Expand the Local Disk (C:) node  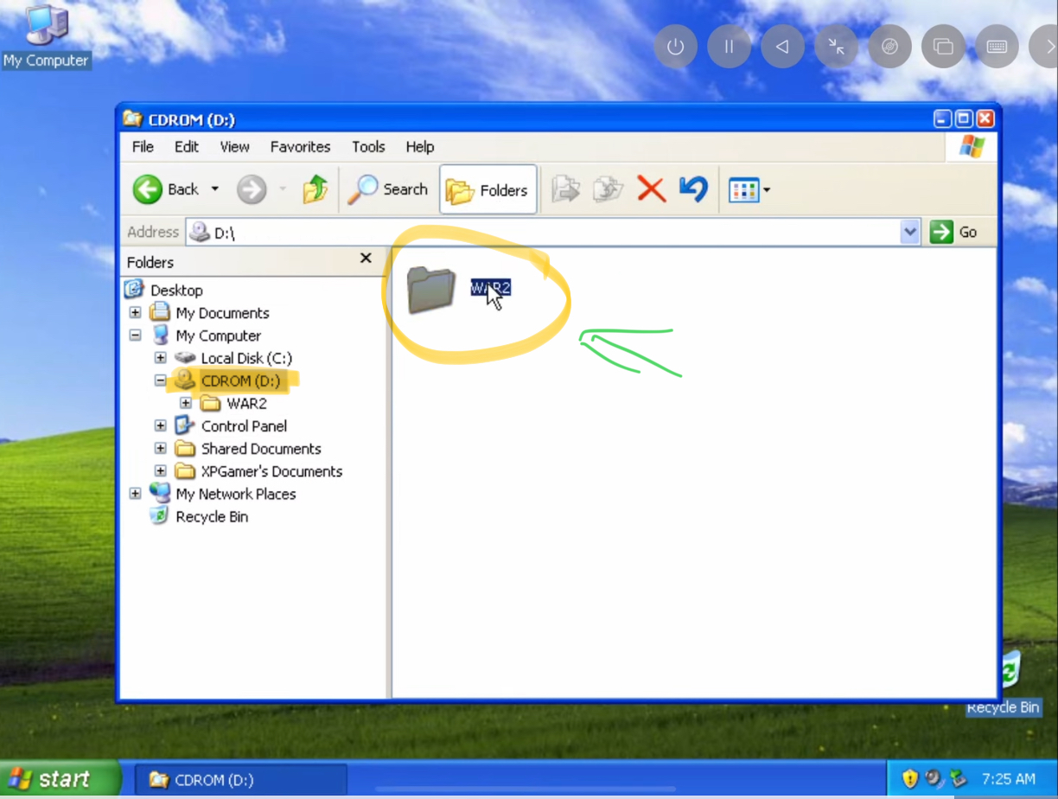160,358
